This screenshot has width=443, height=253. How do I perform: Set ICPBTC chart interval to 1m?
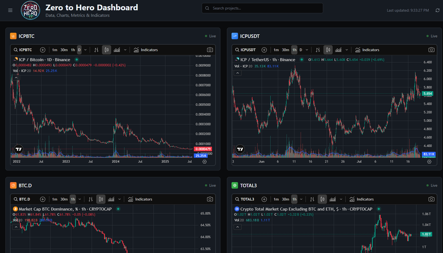pyautogui.click(x=55, y=50)
